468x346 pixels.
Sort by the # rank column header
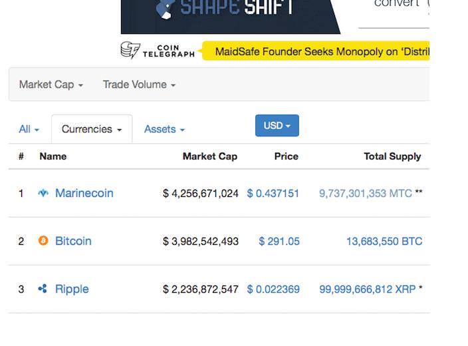tap(21, 156)
